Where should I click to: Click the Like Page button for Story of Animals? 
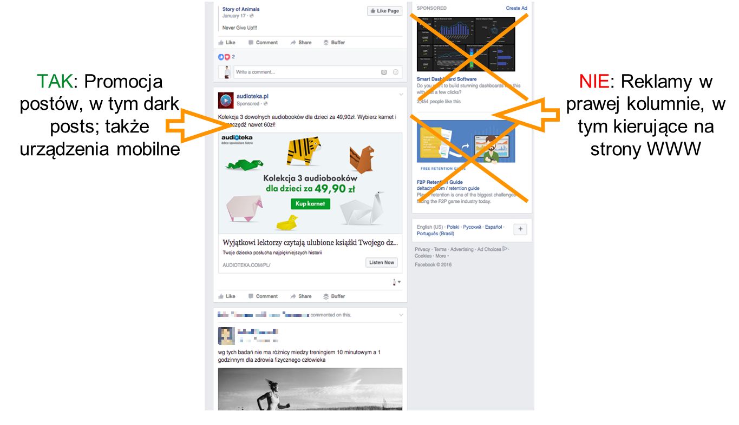(384, 11)
